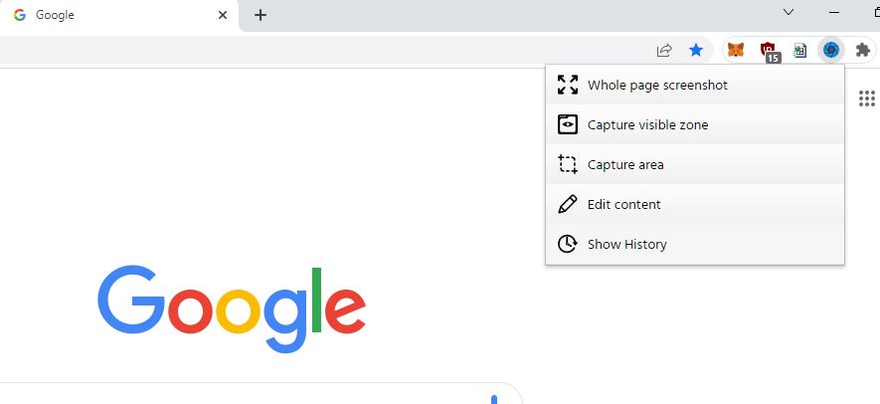Image resolution: width=880 pixels, height=404 pixels.
Task: Select Whole page screenshot menu entry
Action: click(695, 85)
